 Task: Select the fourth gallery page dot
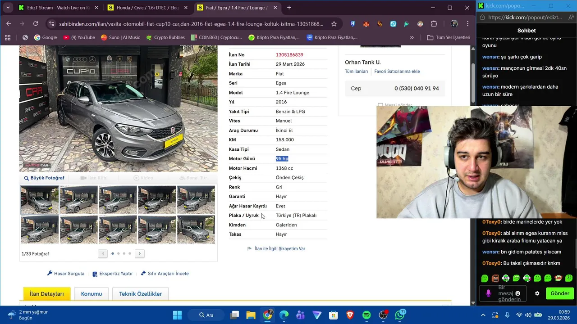130,254
